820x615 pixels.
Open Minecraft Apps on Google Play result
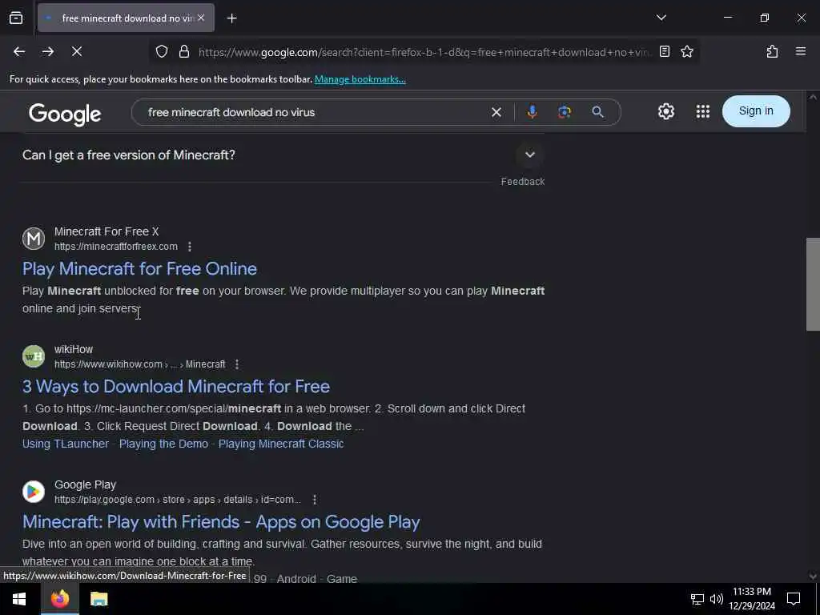tap(221, 522)
